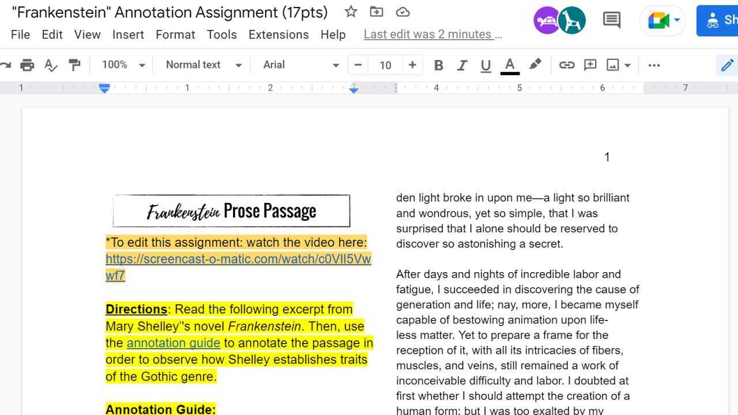Open the Arial font dropdown
This screenshot has width=738, height=415.
(300, 65)
